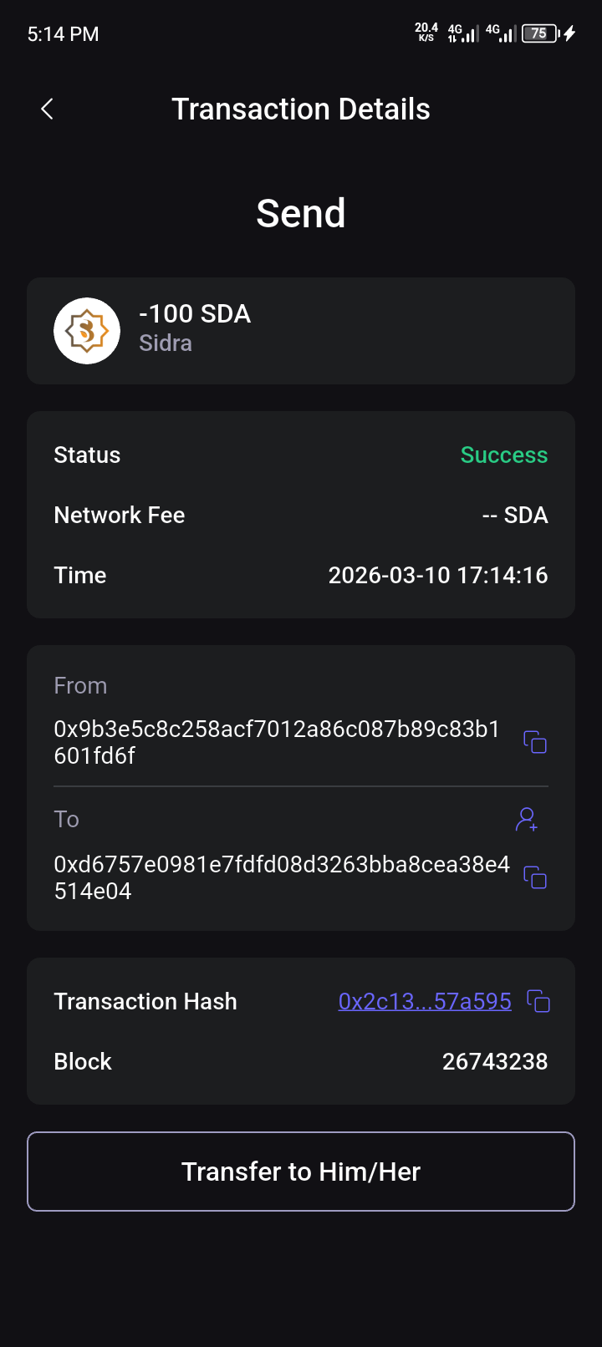Tap the Transaction Details title

click(x=301, y=109)
